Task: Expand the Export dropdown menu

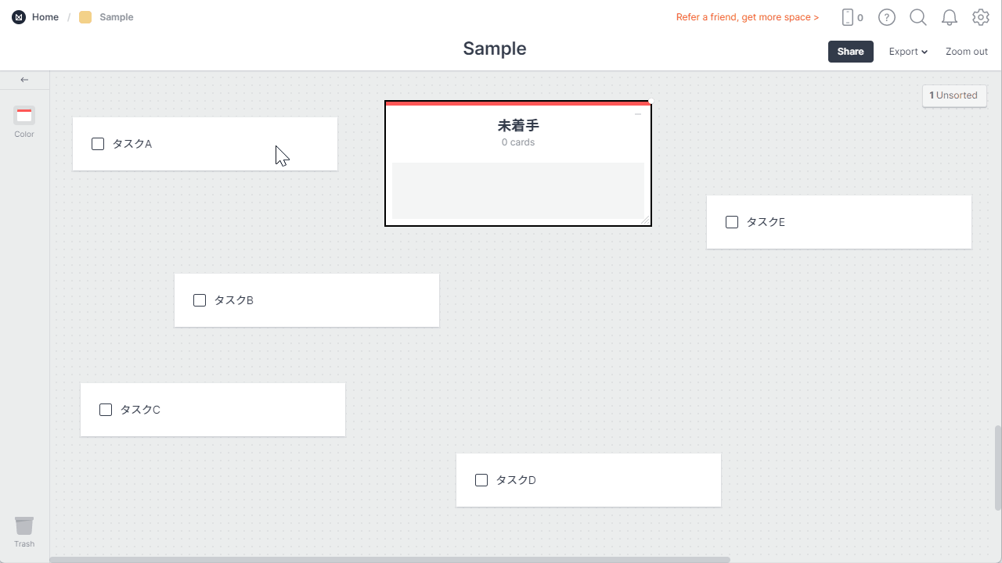Action: pos(908,52)
